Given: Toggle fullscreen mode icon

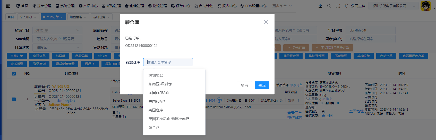Looking at the screenshot, I should [338, 6].
